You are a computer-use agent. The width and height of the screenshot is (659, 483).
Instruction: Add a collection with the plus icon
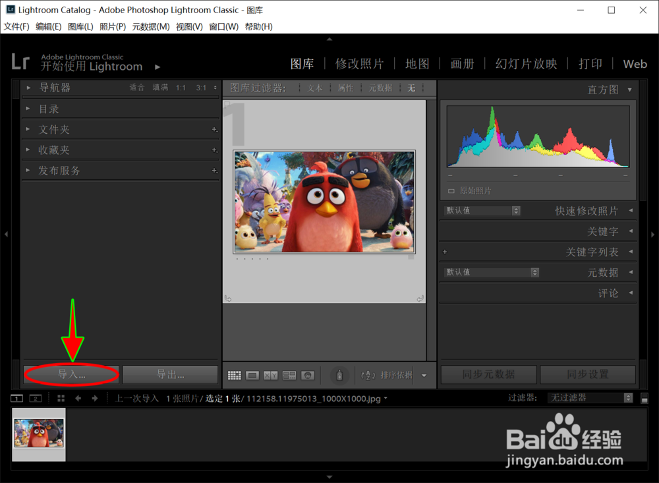pyautogui.click(x=214, y=150)
